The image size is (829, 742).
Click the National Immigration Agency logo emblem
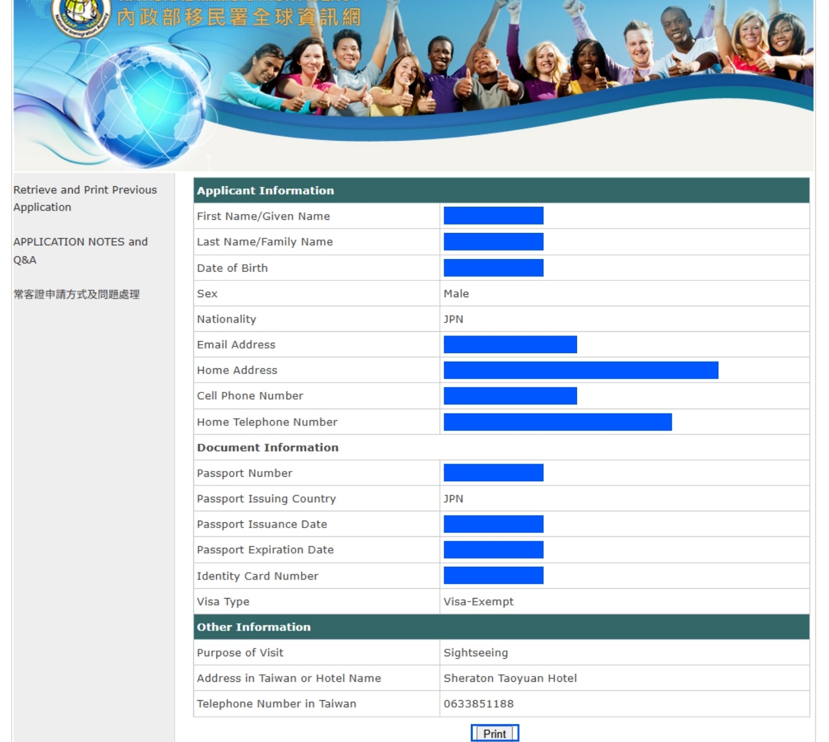[x=81, y=16]
